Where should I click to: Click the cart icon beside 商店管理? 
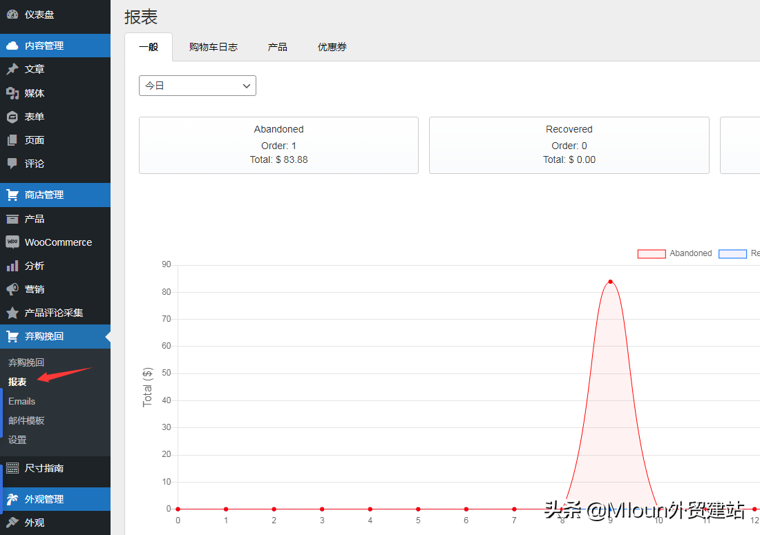12,195
